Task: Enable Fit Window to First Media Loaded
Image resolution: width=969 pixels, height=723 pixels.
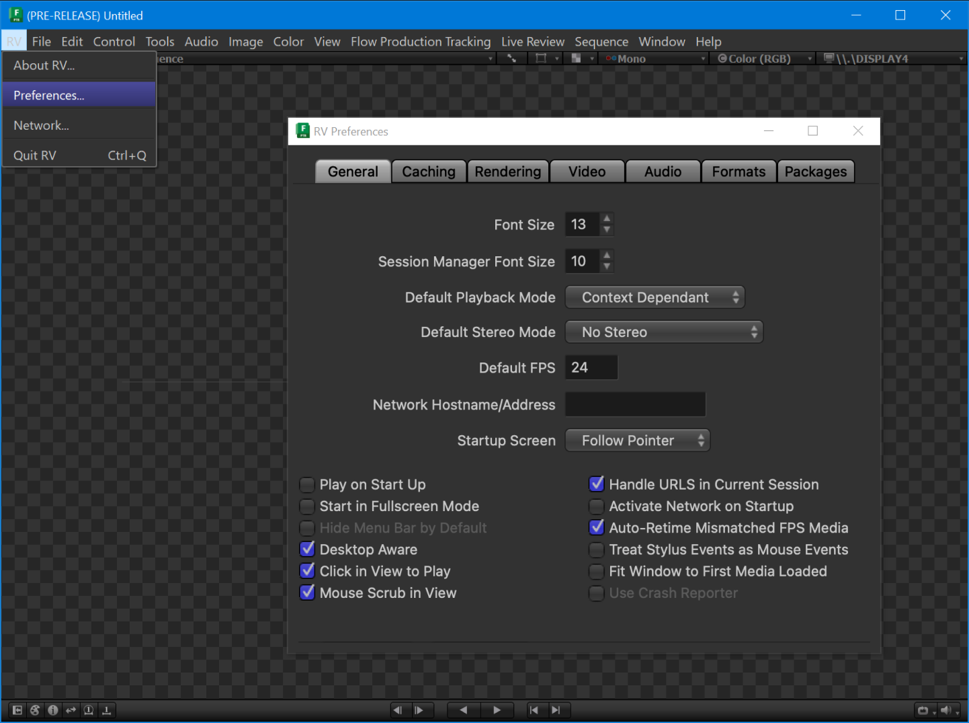Action: pyautogui.click(x=596, y=571)
